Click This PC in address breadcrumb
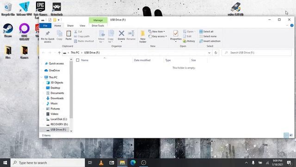296x167 pixels. tap(75, 52)
